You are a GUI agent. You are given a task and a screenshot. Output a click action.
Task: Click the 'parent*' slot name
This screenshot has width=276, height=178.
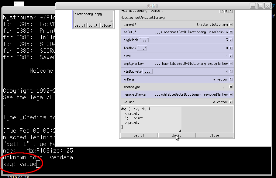(130, 25)
